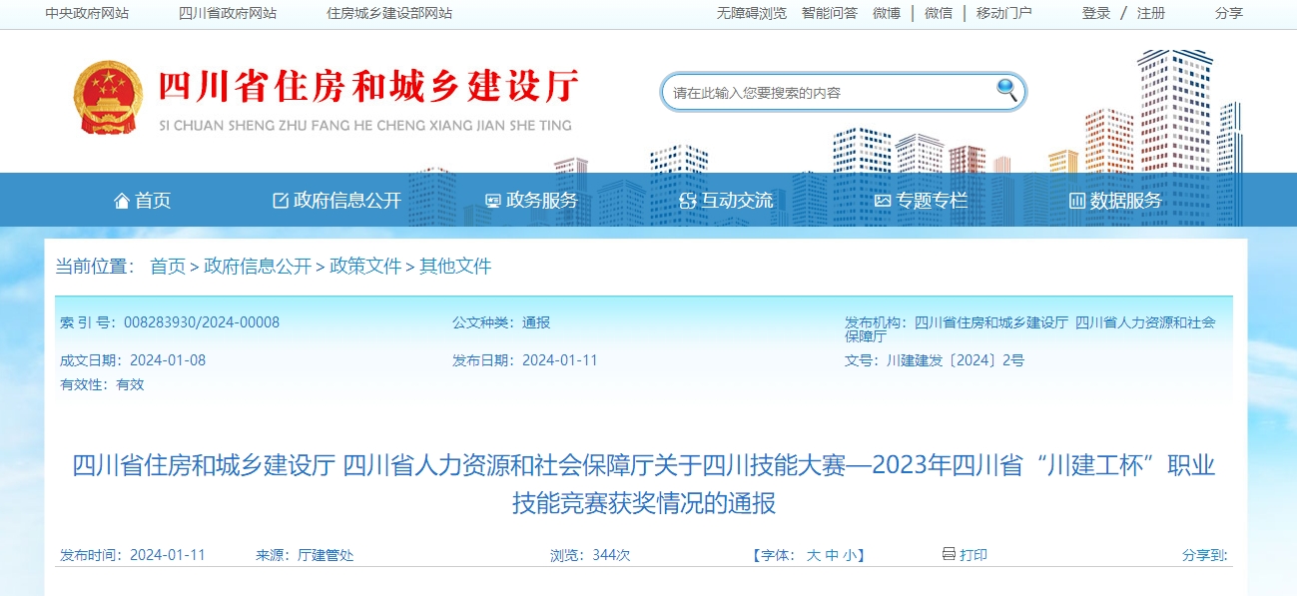Open the 移动门户 mobile portal
Viewport: 1297px width, 596px height.
coord(1001,13)
